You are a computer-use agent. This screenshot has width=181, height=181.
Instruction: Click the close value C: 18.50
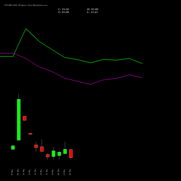pyautogui.click(x=63, y=9)
